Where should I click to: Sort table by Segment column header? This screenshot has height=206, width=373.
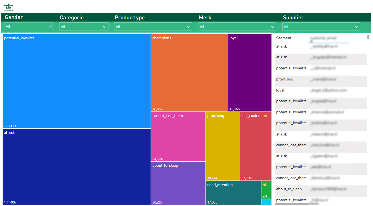(284, 38)
